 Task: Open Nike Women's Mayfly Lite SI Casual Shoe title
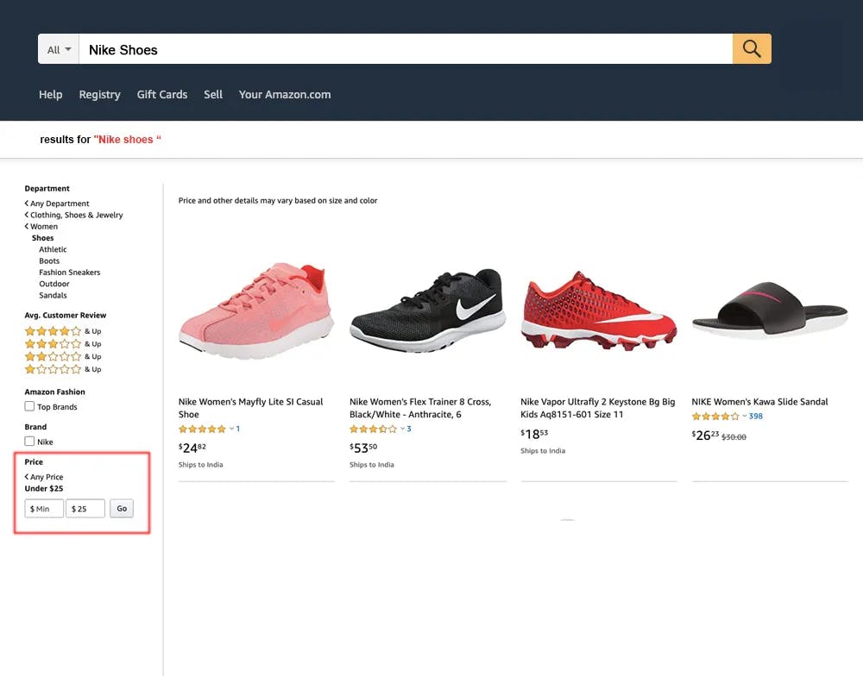(250, 408)
